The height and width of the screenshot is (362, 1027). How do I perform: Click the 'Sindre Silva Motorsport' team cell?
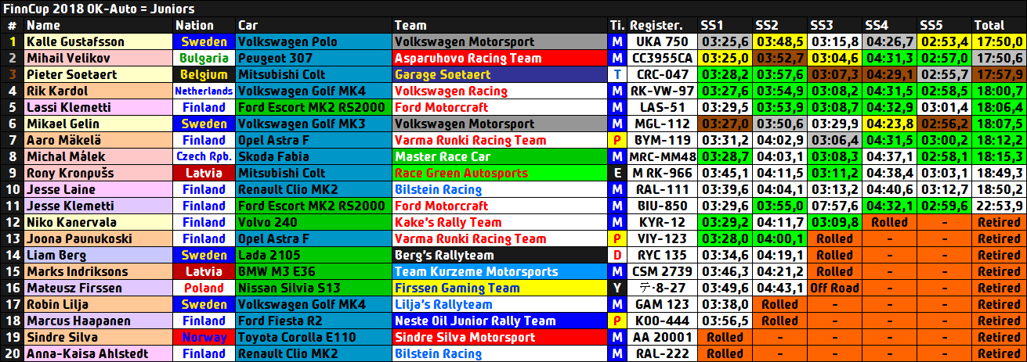coord(499,337)
